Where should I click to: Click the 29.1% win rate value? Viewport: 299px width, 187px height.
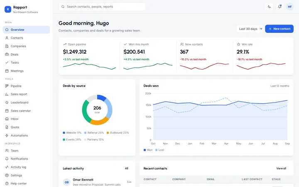(x=243, y=52)
